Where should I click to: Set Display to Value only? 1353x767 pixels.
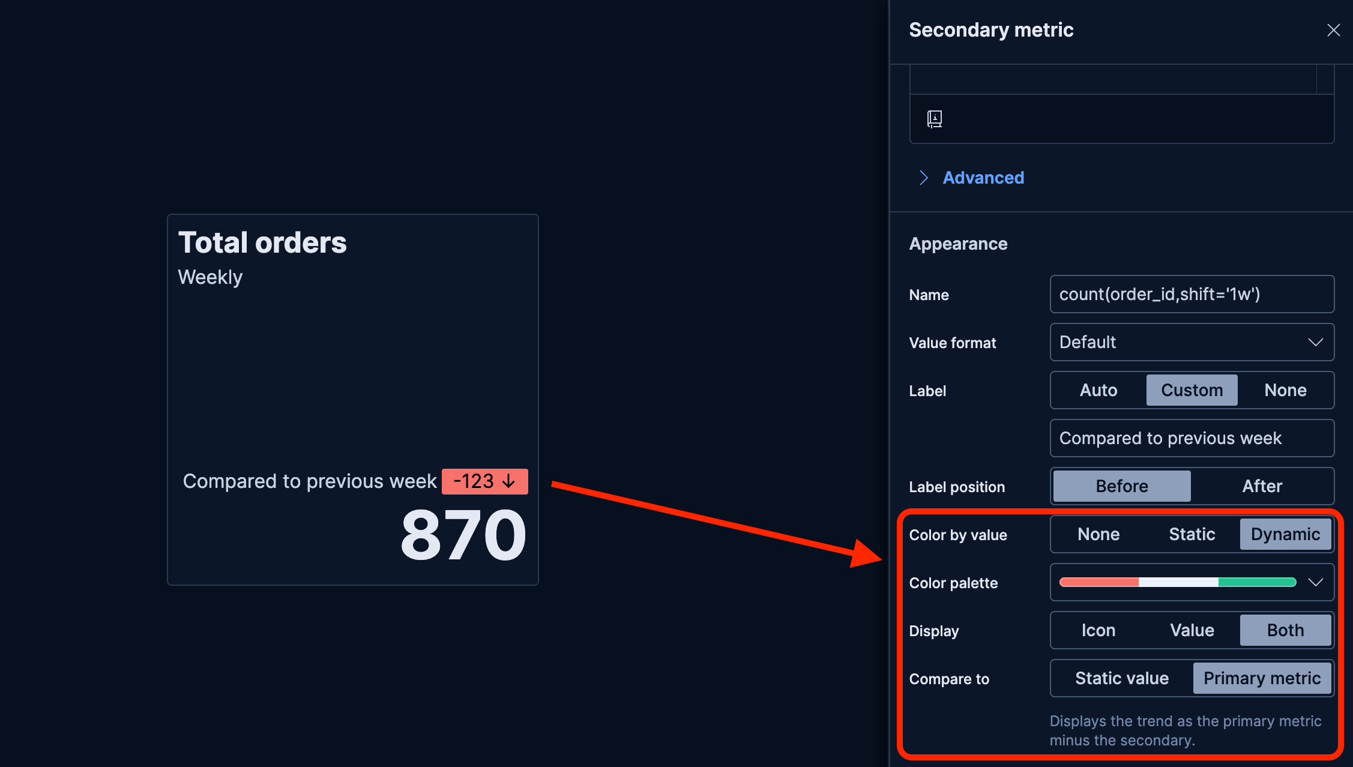[x=1192, y=630]
